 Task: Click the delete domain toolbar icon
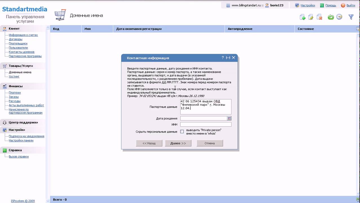pyautogui.click(x=319, y=17)
